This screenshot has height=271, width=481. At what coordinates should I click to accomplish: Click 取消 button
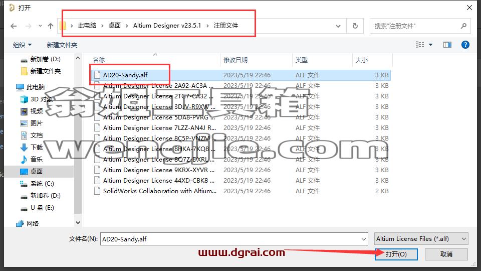pyautogui.click(x=446, y=254)
